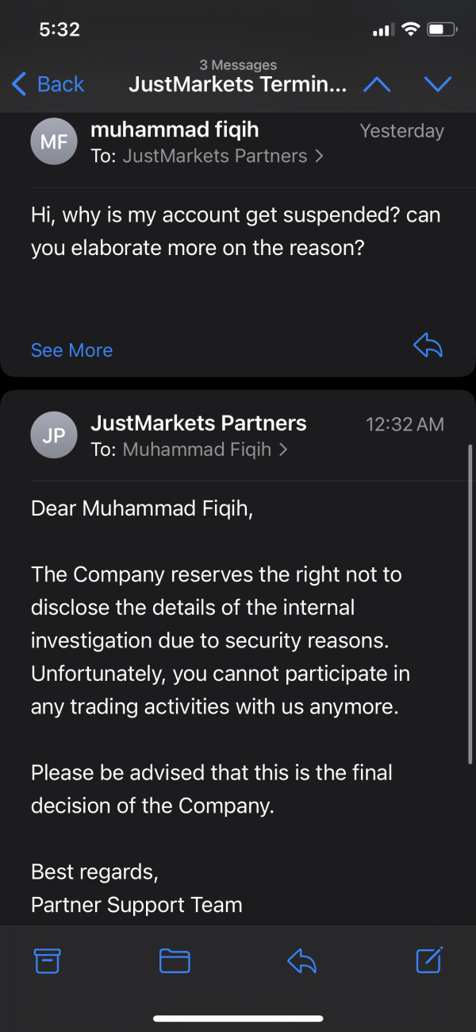Tap the home indicator bar
Screen dimensions: 476x1032
(238, 1018)
